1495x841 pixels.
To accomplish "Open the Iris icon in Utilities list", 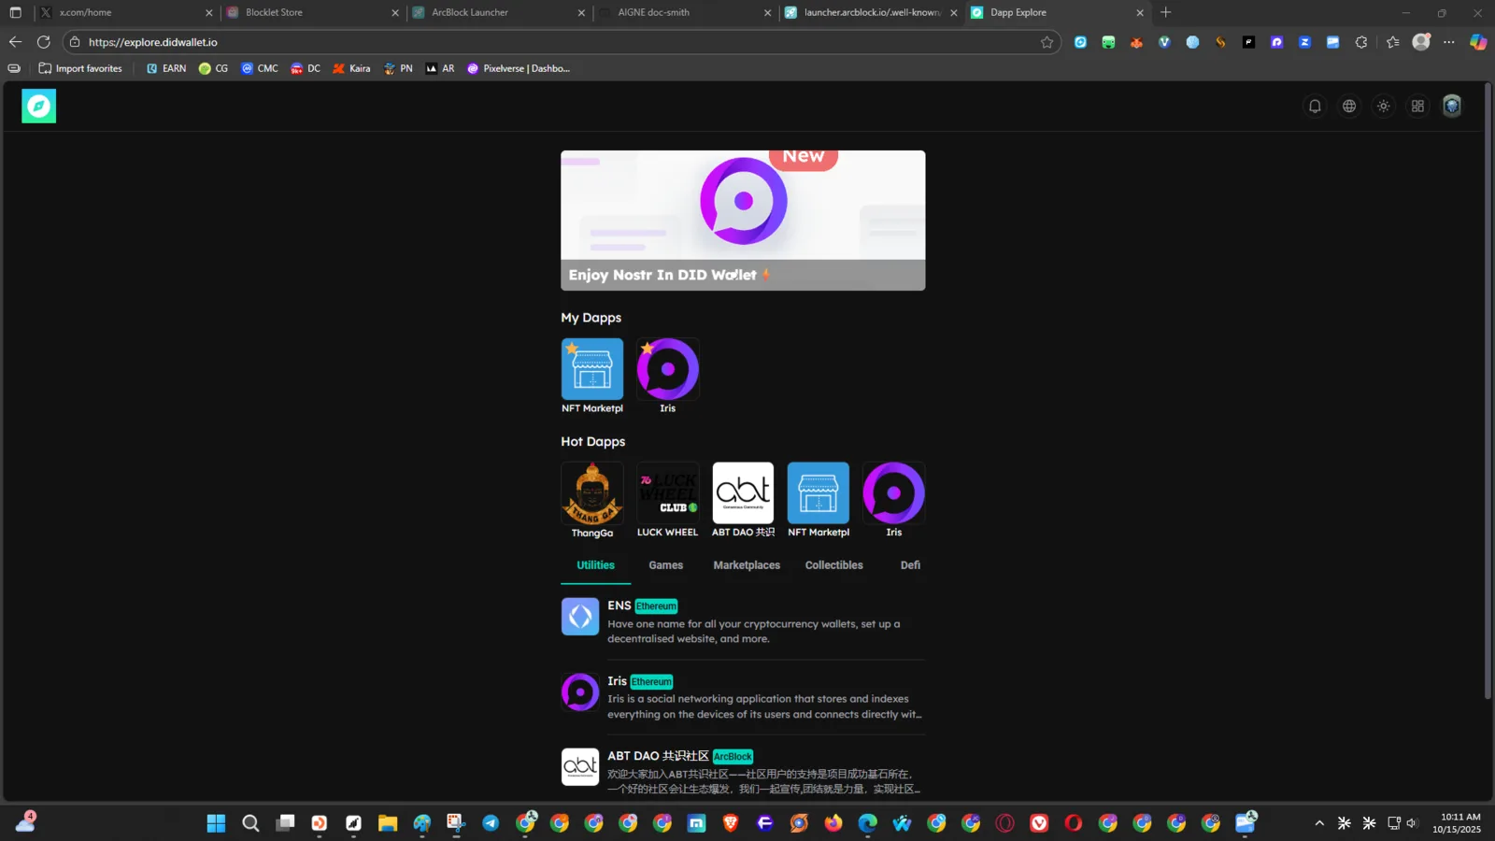I will pos(580,692).
